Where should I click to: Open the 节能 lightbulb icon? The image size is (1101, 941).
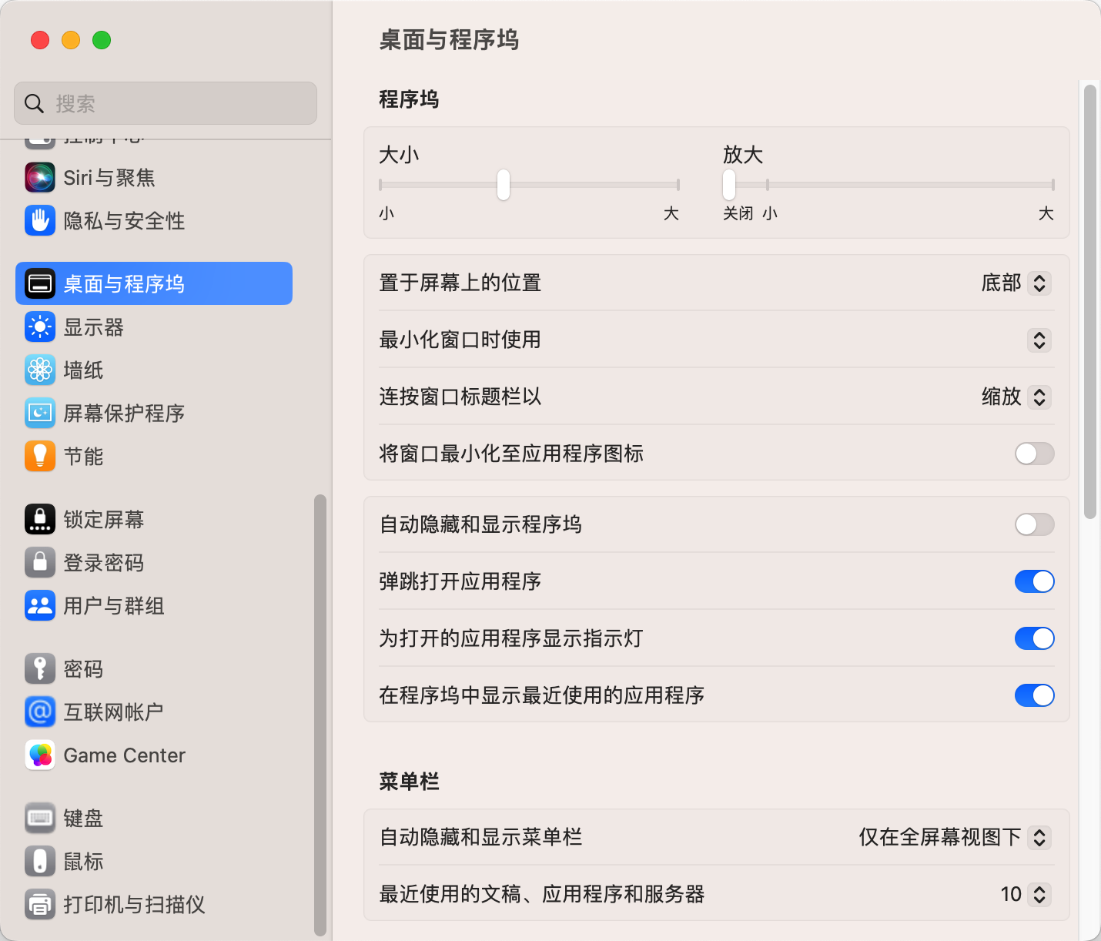[40, 457]
